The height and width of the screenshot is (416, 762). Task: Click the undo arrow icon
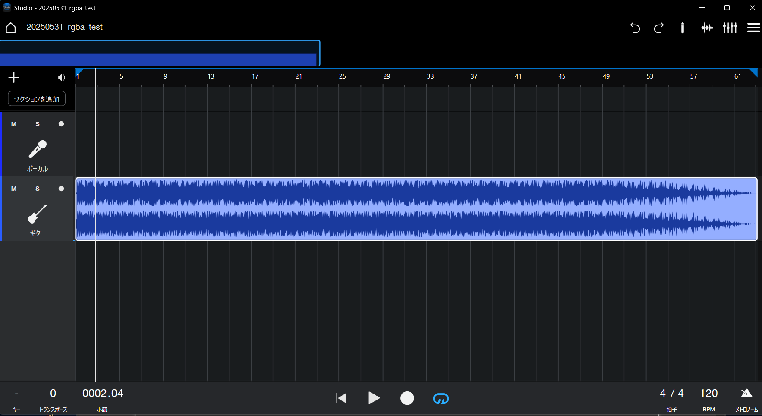coord(635,28)
